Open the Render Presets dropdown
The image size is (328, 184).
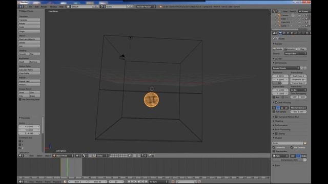pyautogui.click(x=286, y=68)
